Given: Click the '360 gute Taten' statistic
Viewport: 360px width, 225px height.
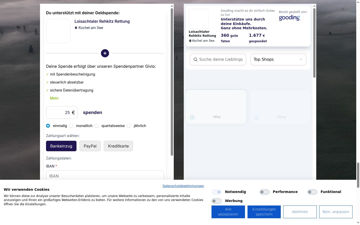Looking at the screenshot, I should click(x=229, y=38).
